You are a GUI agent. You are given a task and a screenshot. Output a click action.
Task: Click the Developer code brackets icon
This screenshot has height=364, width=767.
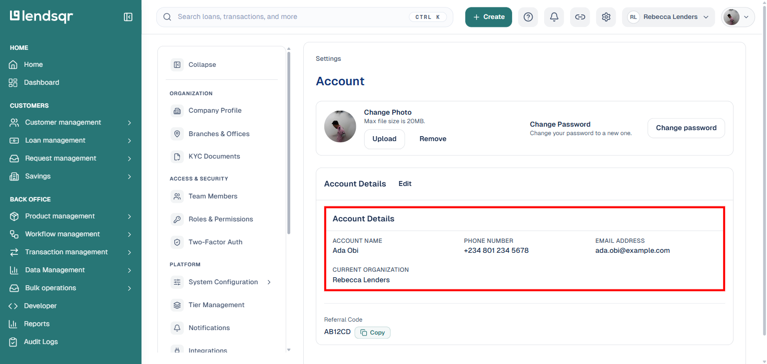[13, 306]
